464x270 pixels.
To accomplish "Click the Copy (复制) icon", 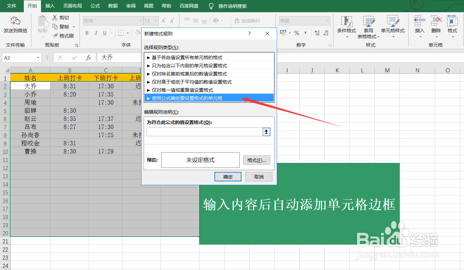I will pyautogui.click(x=54, y=27).
